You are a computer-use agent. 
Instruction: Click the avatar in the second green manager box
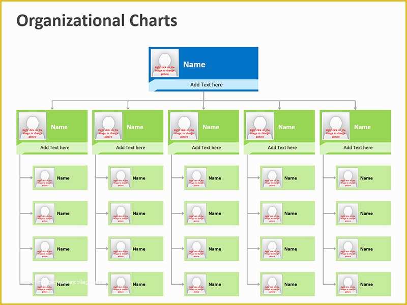click(x=108, y=126)
